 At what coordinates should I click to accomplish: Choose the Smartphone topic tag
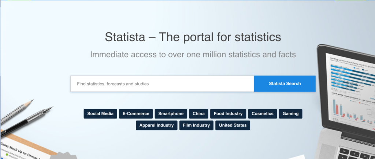[x=171, y=114]
